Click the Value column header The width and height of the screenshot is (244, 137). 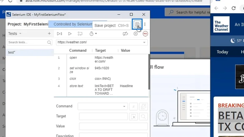point(125,51)
